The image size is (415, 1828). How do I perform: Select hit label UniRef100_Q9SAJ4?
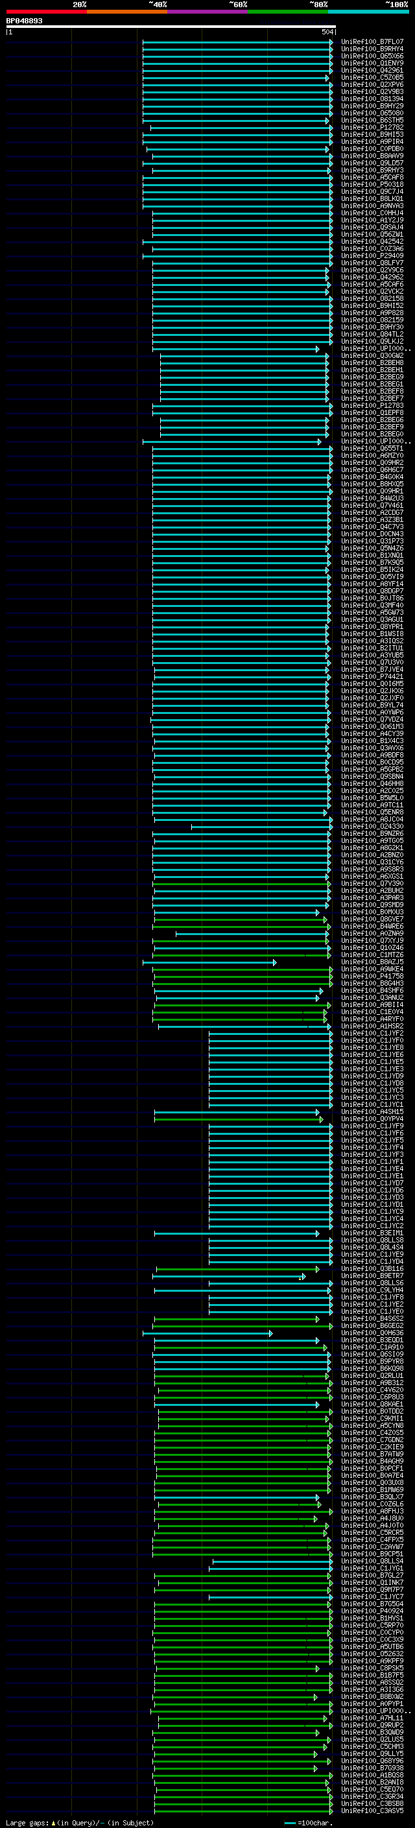coord(372,227)
